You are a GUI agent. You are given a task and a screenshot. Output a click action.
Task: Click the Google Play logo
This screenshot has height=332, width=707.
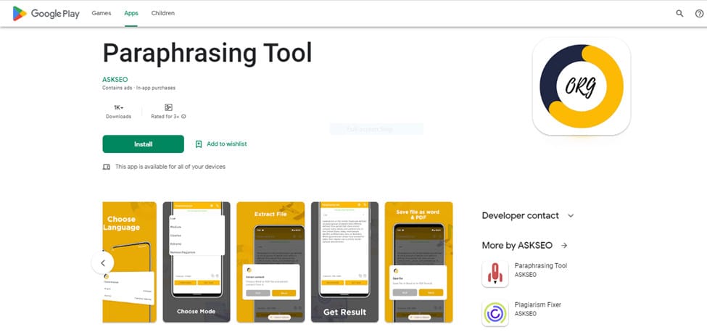click(46, 14)
